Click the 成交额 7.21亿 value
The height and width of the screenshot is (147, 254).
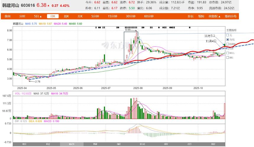tap(175, 8)
